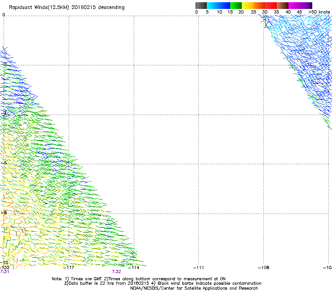Screen dimensions: 332x291
Task: Click the '10' label under the color bar
Action: pyautogui.click(x=219, y=12)
